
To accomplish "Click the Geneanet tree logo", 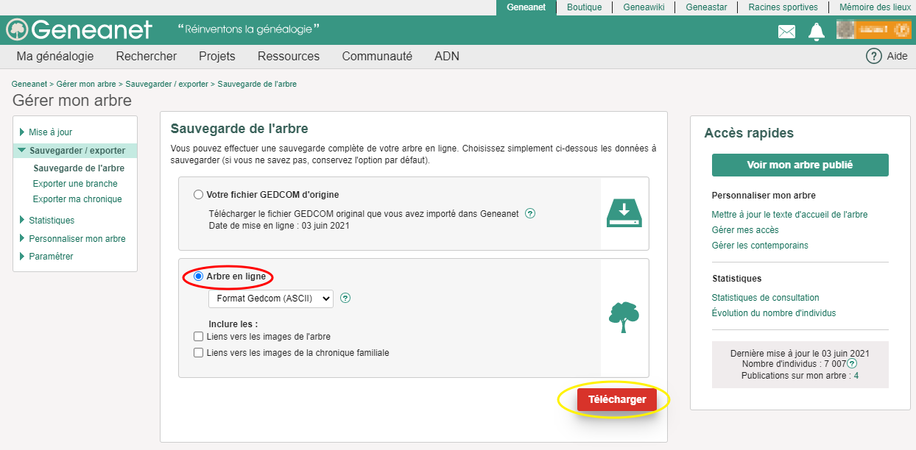I will (x=17, y=30).
